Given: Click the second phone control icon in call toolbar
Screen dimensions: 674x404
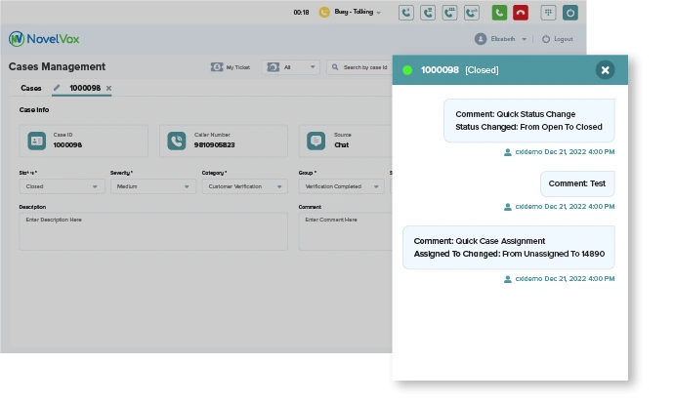Looking at the screenshot, I should (x=428, y=13).
